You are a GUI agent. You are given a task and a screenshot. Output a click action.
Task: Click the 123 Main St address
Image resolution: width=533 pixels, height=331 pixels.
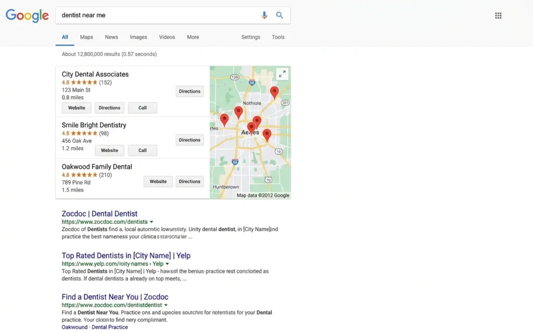[x=76, y=90]
